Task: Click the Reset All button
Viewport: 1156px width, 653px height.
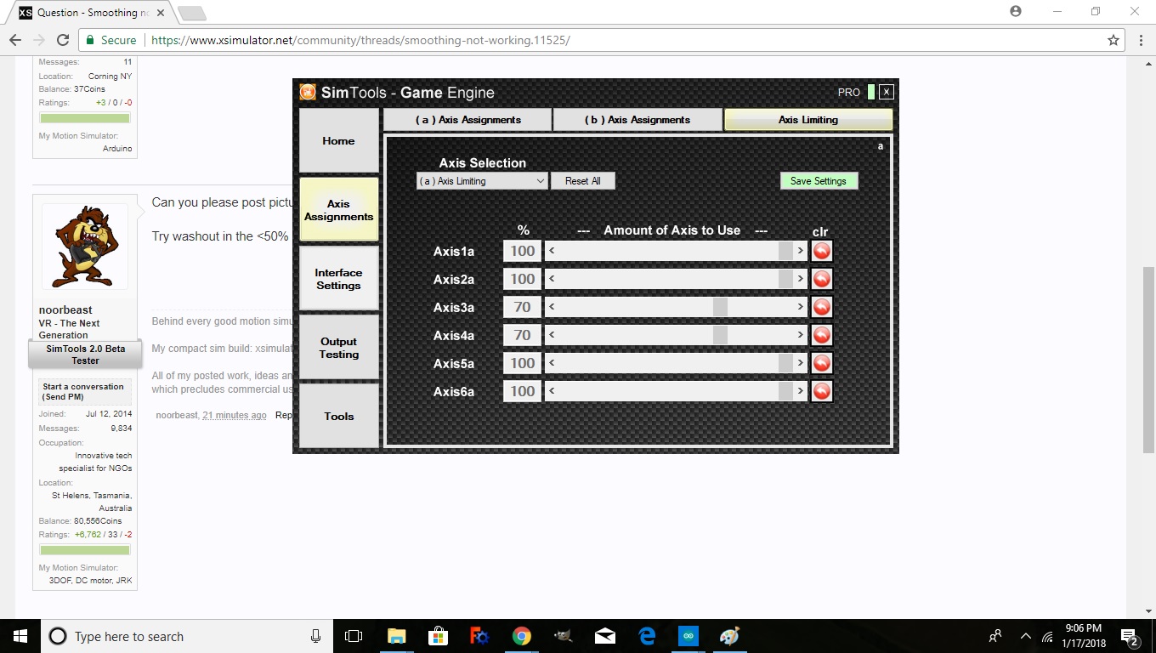Action: click(582, 181)
